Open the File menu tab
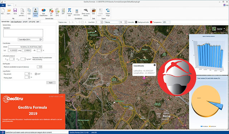The image size is (229, 134). (3, 5)
